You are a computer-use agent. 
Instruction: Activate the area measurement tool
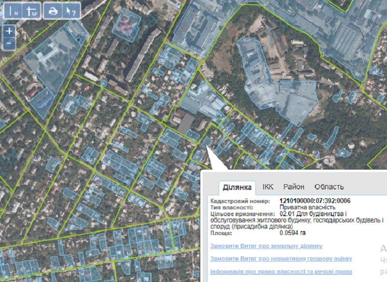click(32, 11)
